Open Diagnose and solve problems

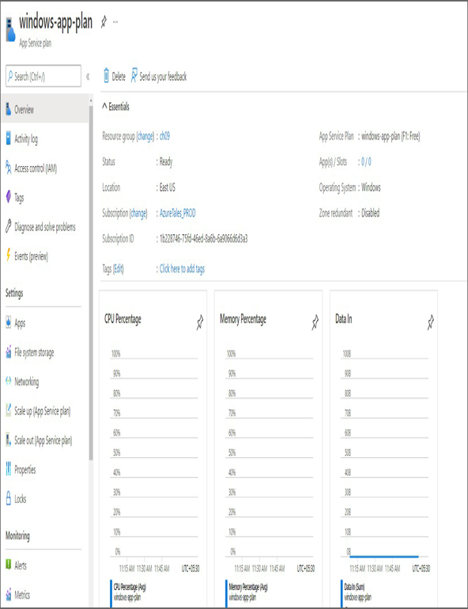pyautogui.click(x=45, y=227)
